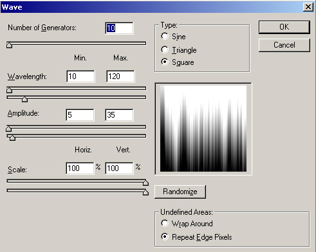Image resolution: width=316 pixels, height=252 pixels.
Task: Click the Horizontal Scale percent field
Action: coord(80,168)
